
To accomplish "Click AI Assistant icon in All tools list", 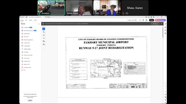I will click(22, 27).
